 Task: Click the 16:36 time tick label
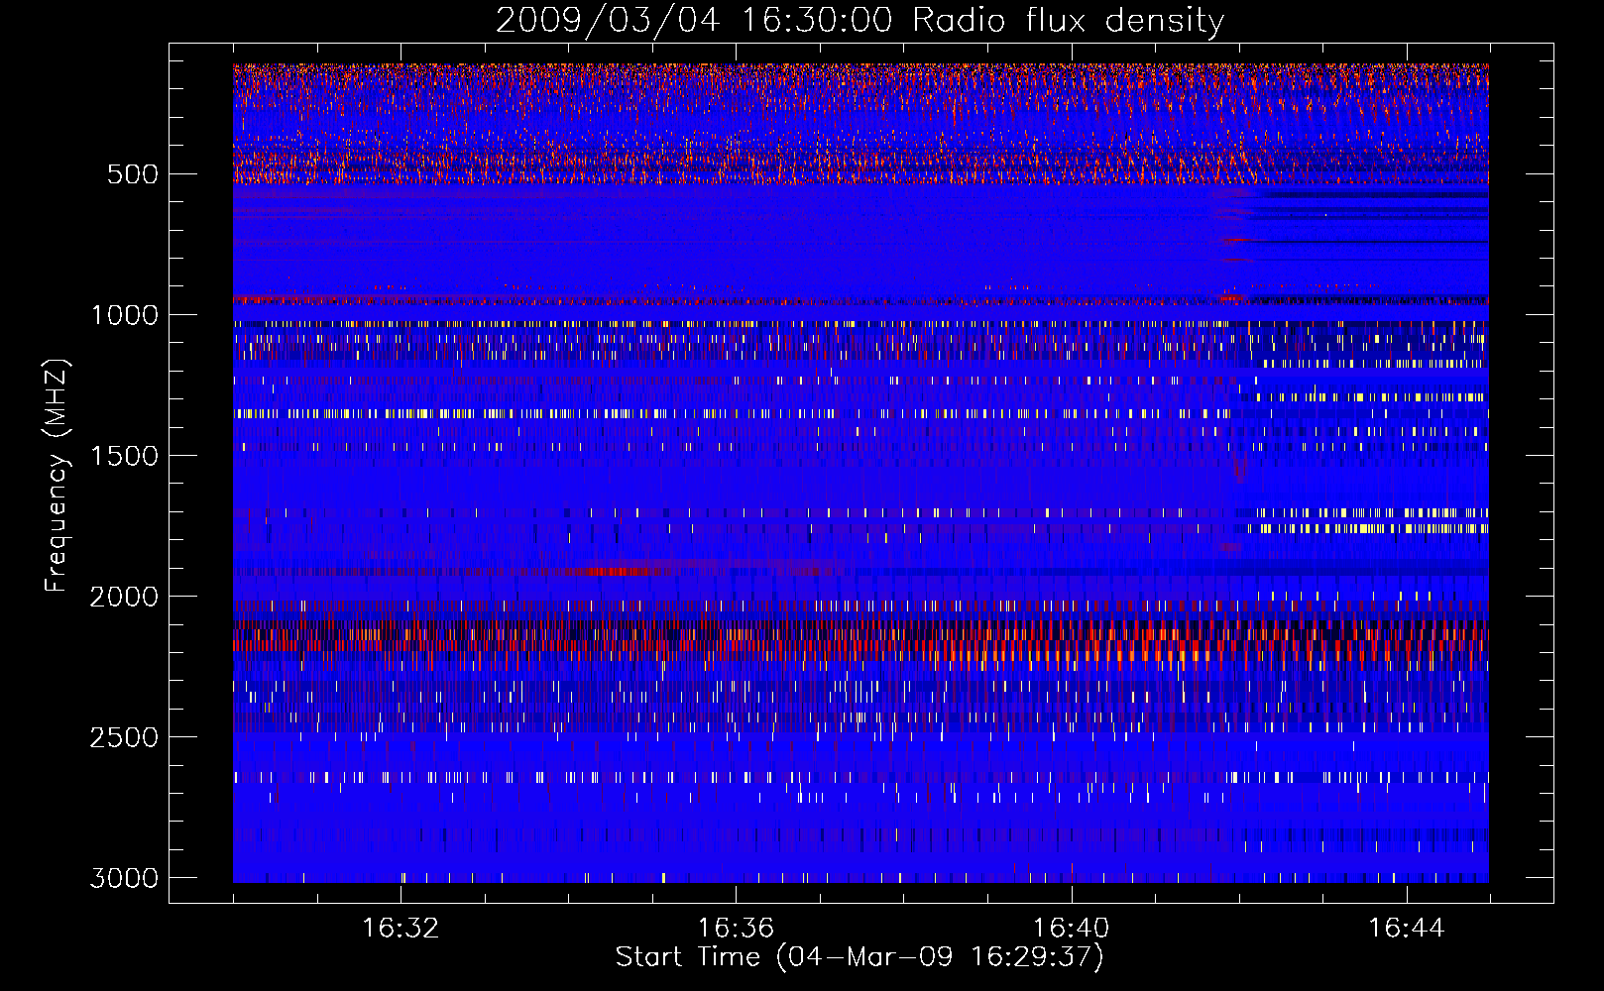click(736, 929)
